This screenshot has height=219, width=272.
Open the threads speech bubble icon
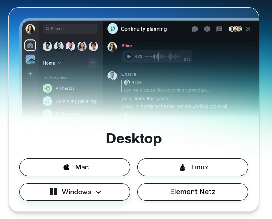(194, 29)
